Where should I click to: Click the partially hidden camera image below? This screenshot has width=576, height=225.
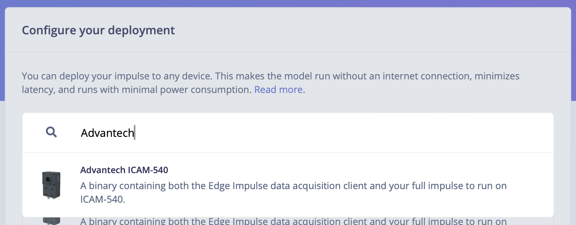click(x=51, y=221)
